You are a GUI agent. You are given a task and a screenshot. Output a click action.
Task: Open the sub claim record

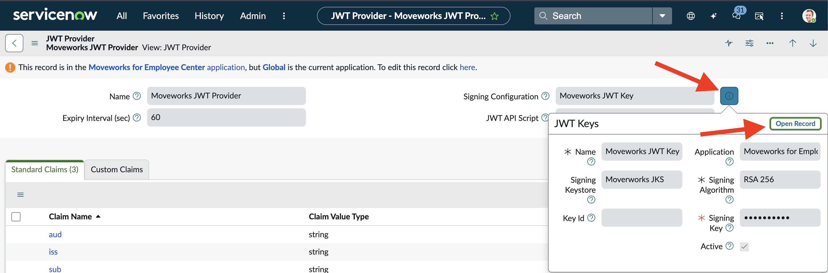55,269
